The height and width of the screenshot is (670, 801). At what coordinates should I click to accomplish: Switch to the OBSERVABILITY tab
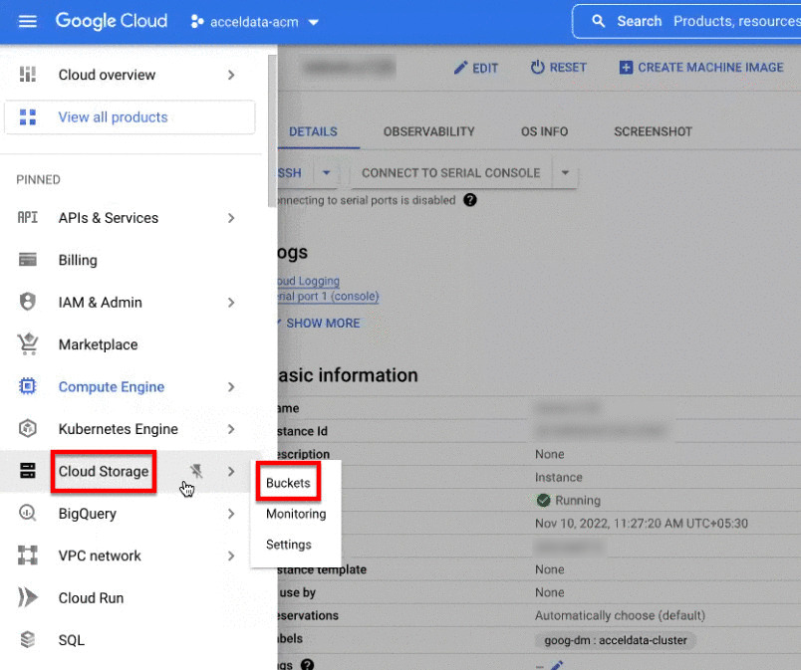click(429, 131)
